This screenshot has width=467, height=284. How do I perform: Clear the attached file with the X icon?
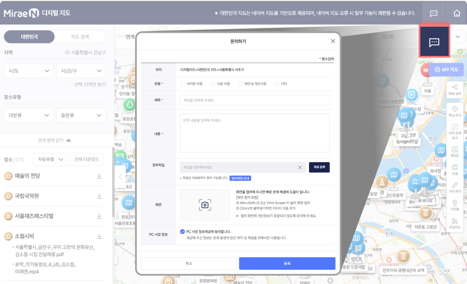pos(299,167)
